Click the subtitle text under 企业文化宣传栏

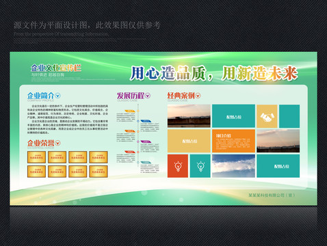click(48, 74)
